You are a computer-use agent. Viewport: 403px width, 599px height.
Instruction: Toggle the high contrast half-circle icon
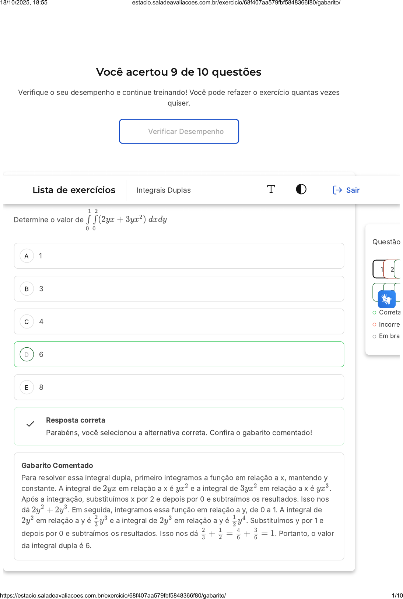click(x=301, y=189)
